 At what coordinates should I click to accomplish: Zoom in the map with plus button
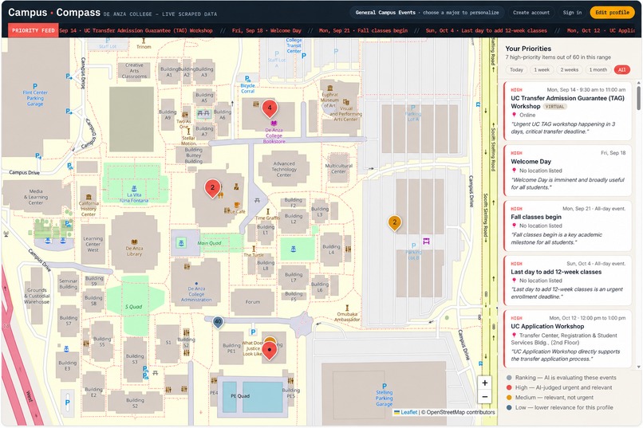click(485, 383)
